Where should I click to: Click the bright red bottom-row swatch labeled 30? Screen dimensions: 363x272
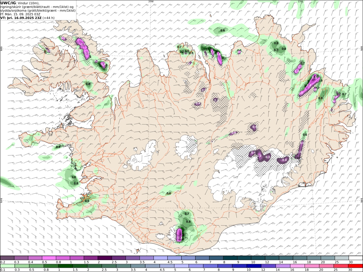[x=355, y=266]
